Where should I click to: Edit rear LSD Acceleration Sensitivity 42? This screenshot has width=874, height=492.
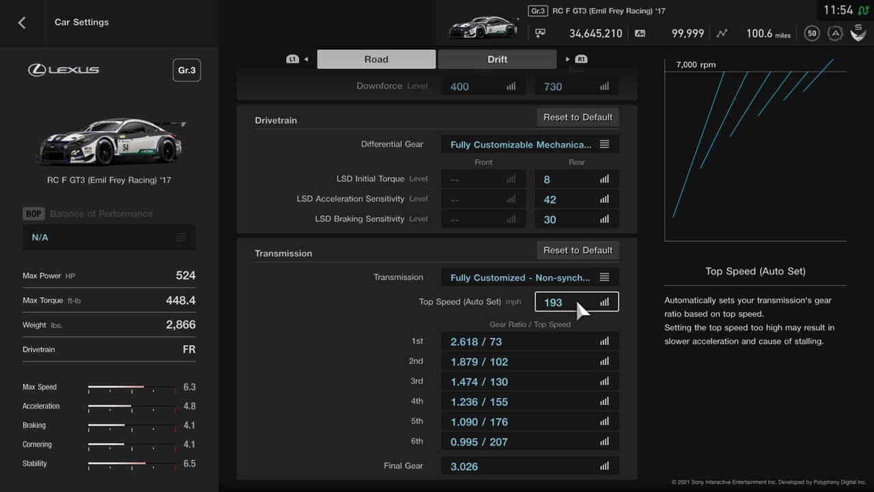[x=577, y=200]
